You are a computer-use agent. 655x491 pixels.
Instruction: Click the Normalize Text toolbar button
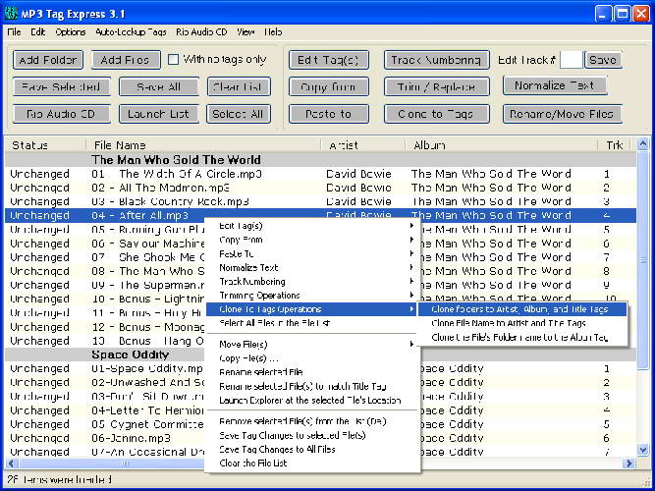(555, 85)
